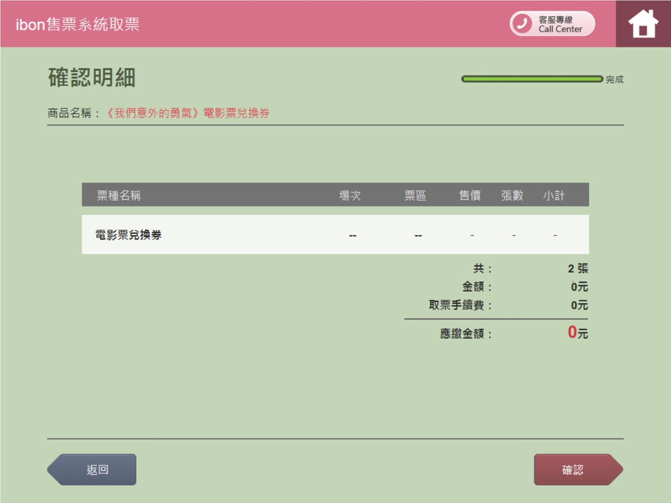
Task: Click the 共 total label
Action: [x=482, y=268]
